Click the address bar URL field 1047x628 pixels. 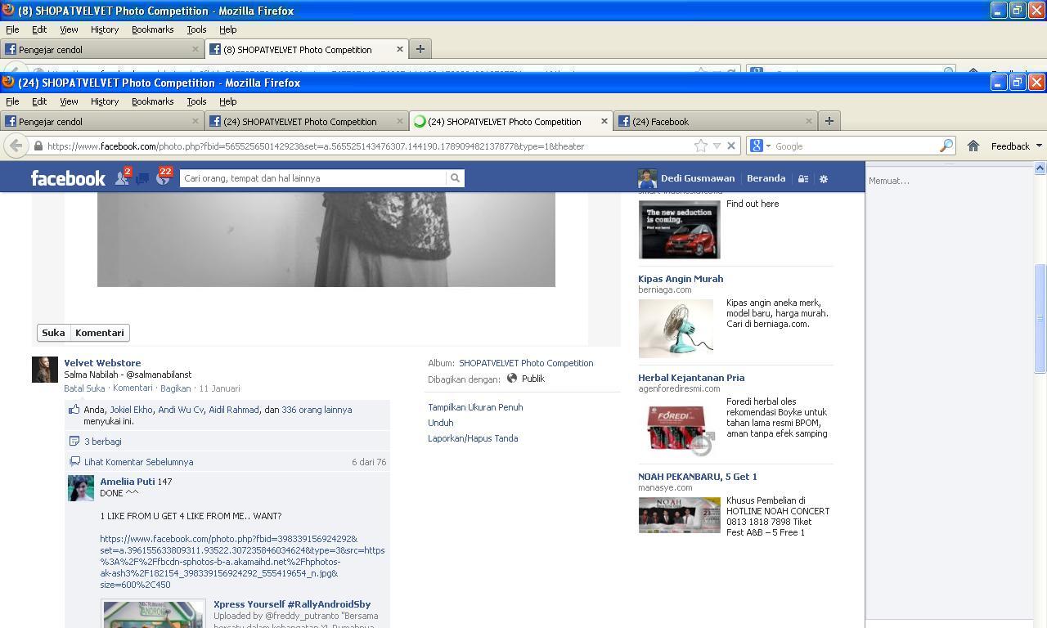(x=368, y=146)
